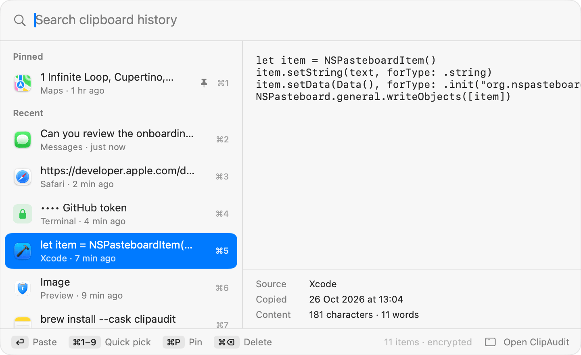This screenshot has width=581, height=355.
Task: Select the 'let item = NSPasteboardItem(' entry
Action: [x=121, y=251]
